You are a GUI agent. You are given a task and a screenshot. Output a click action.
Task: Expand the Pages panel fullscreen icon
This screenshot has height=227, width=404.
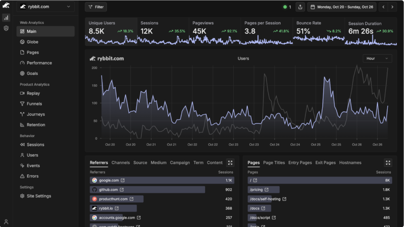point(388,163)
